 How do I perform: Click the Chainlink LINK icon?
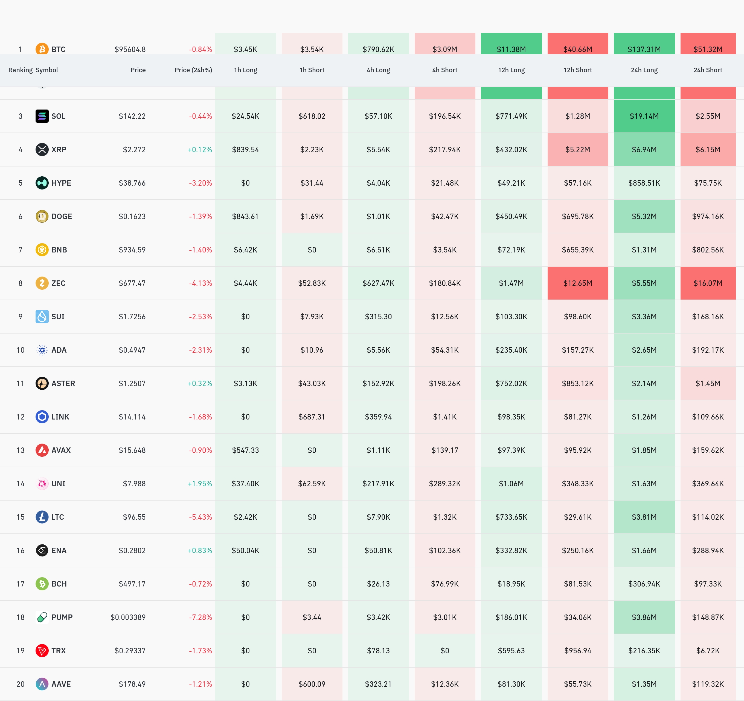tap(42, 416)
